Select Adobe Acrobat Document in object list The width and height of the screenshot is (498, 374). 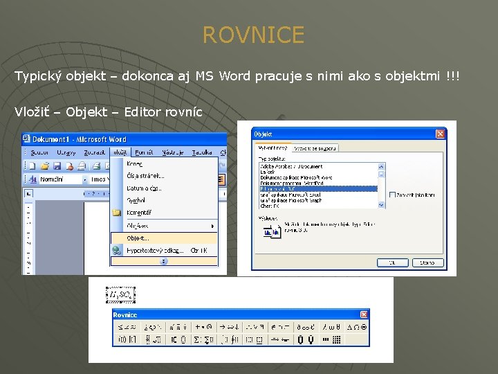pyautogui.click(x=319, y=166)
